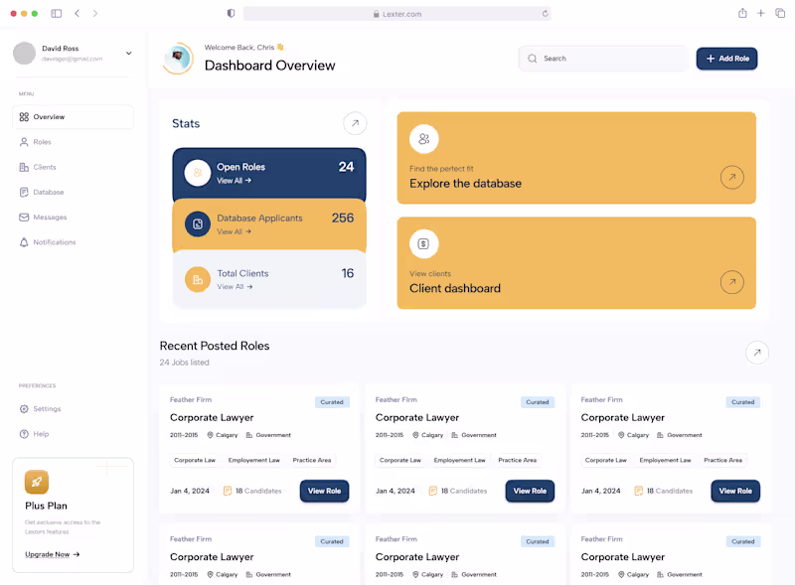The height and width of the screenshot is (585, 795).
Task: Click the Lexter.com address bar
Action: [397, 14]
